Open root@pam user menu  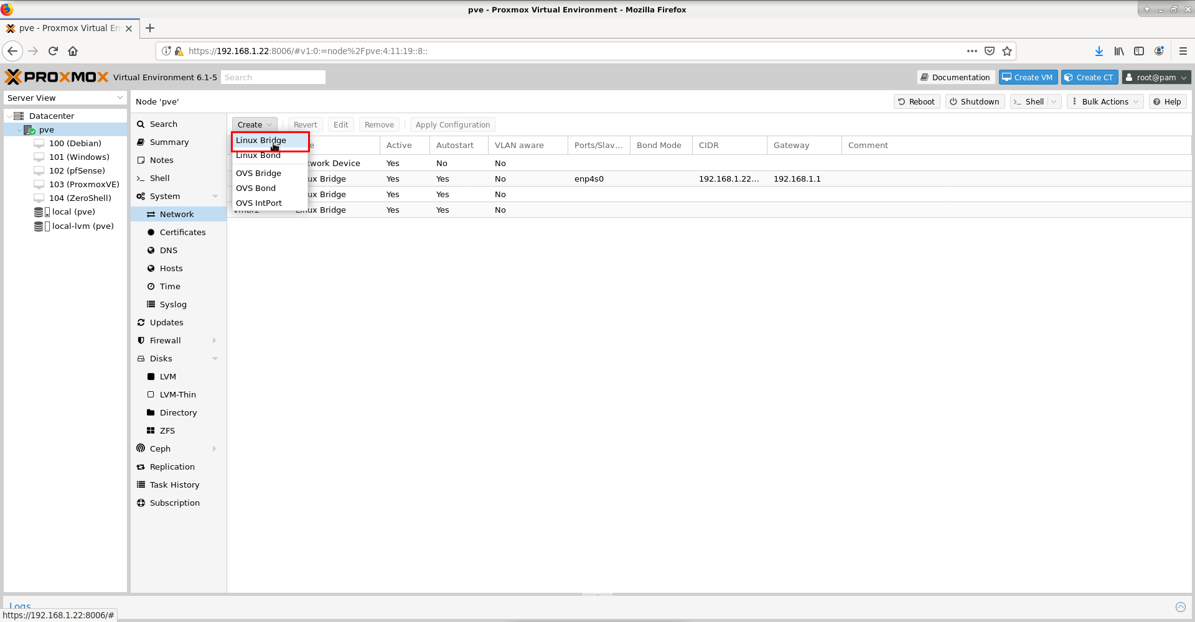point(1156,78)
